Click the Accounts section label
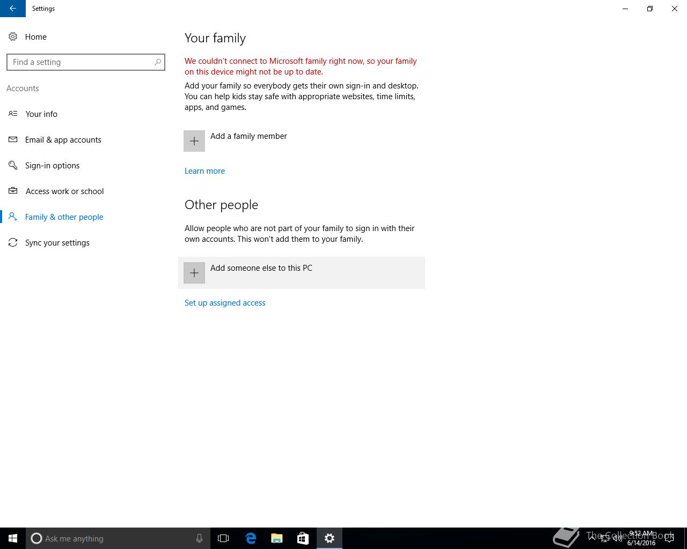This screenshot has width=687, height=549. pyautogui.click(x=23, y=88)
